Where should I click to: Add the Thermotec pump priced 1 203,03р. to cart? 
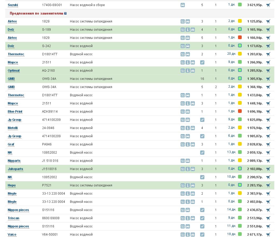[x=268, y=54]
